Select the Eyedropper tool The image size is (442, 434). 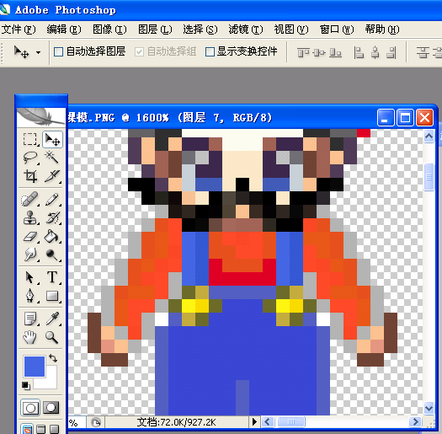point(52,319)
